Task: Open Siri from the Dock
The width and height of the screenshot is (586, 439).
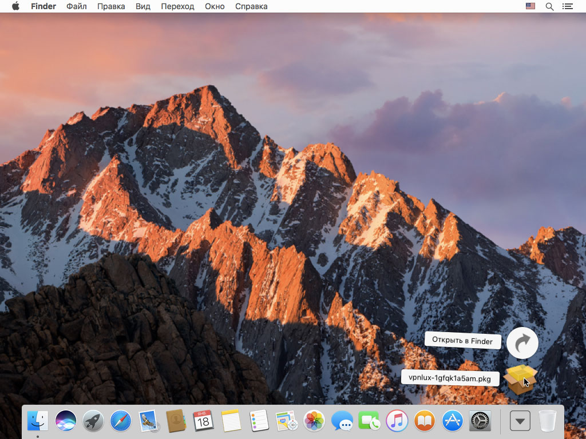Action: [66, 422]
